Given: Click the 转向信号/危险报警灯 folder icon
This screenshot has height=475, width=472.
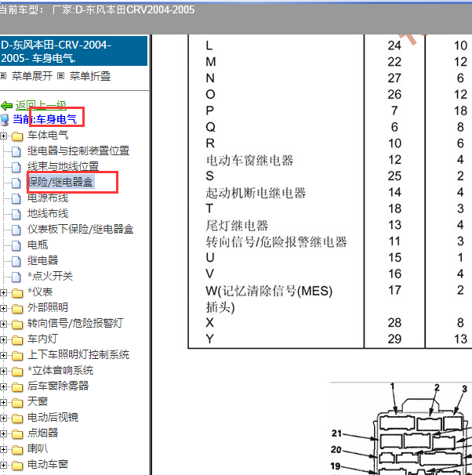Looking at the screenshot, I should [17, 325].
